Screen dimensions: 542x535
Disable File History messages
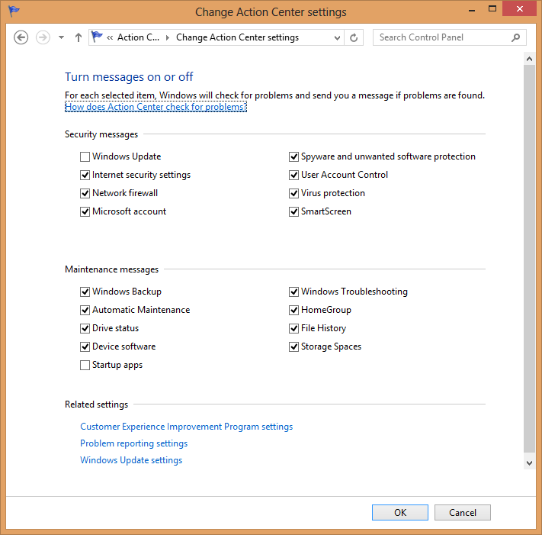click(293, 328)
